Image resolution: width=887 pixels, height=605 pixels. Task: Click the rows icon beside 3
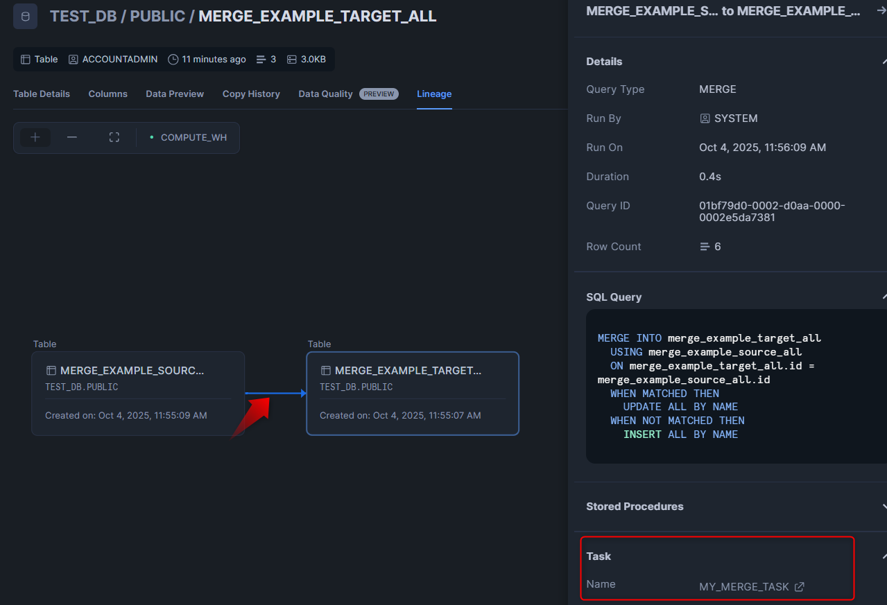(x=261, y=60)
